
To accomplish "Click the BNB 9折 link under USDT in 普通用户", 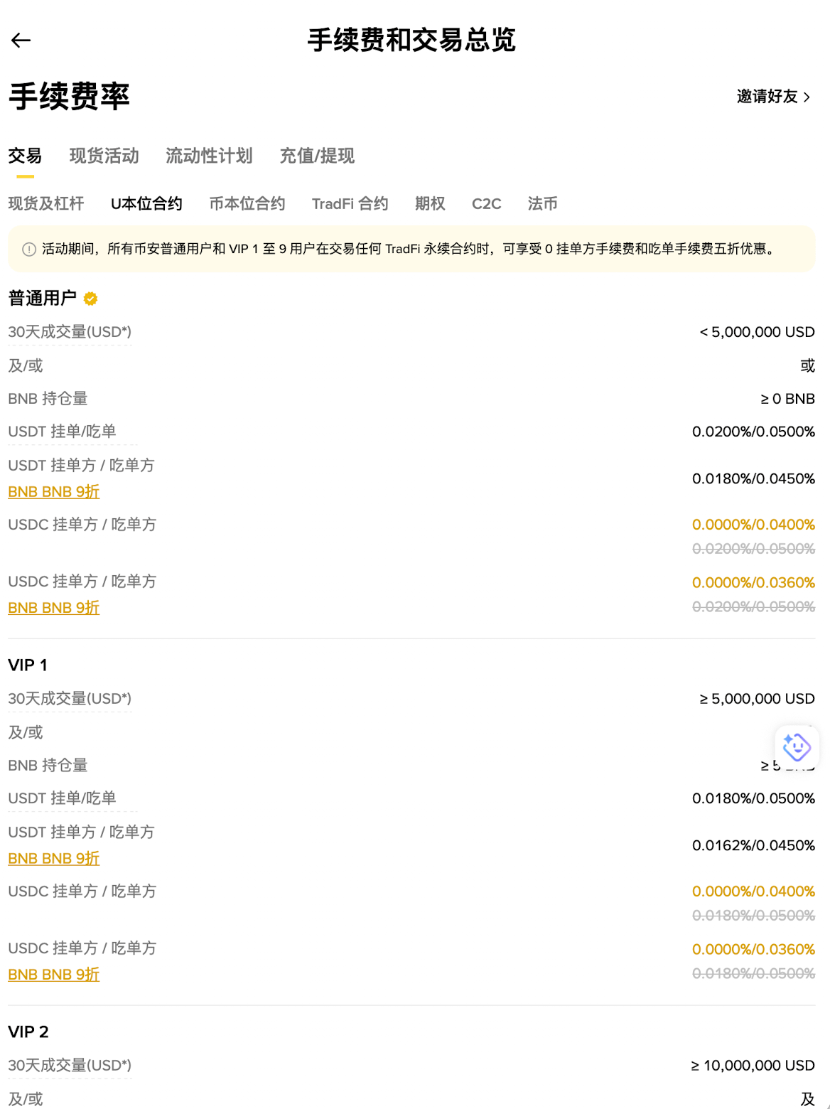I will point(53,491).
